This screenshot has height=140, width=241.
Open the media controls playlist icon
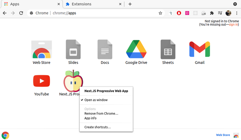point(220,13)
